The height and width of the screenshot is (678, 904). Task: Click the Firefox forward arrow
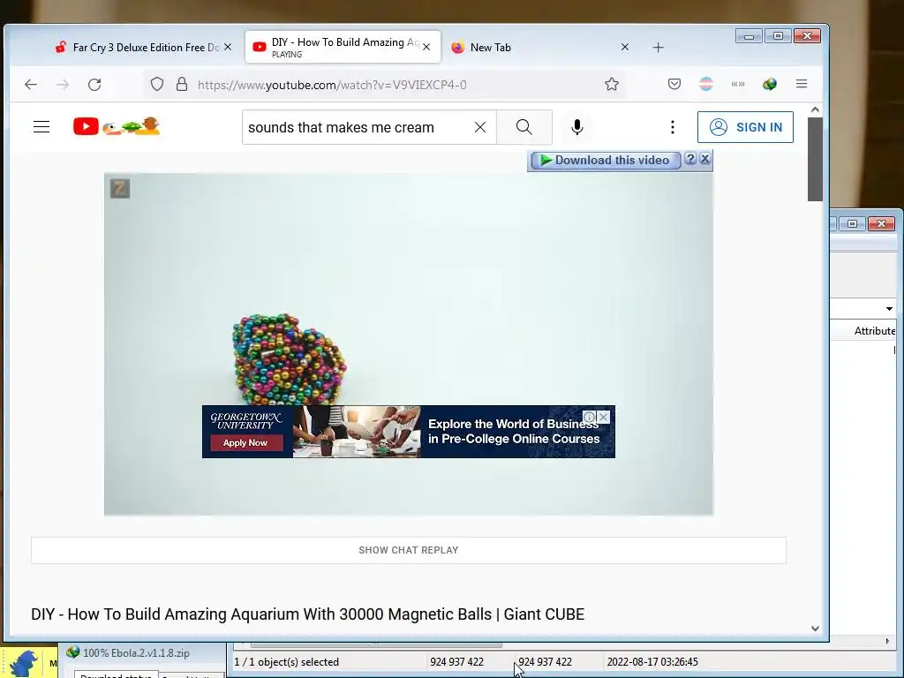63,85
